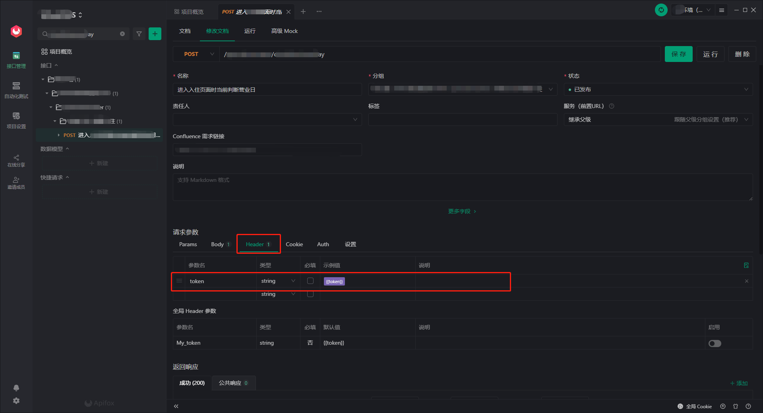Open the hamburger menu in title bar
The width and height of the screenshot is (763, 413).
(722, 10)
